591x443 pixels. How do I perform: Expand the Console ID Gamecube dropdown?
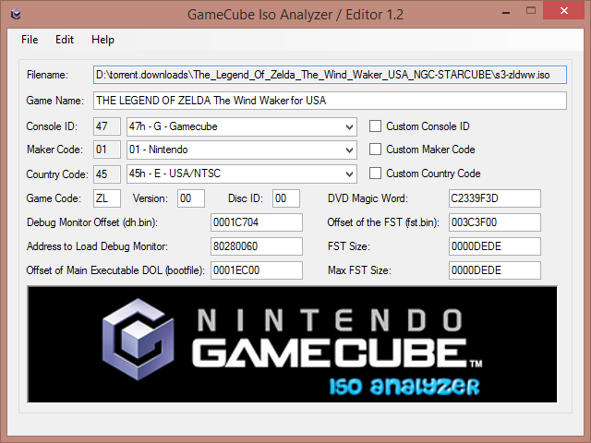(242, 126)
